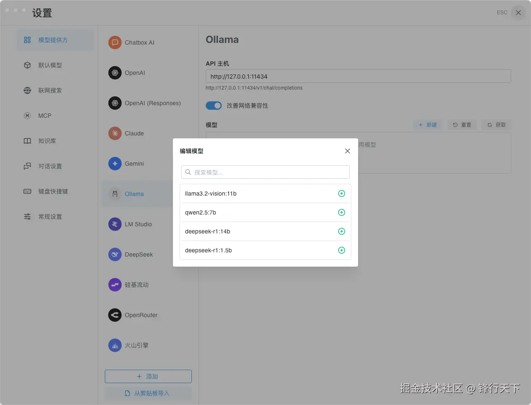The image size is (531, 405).
Task: Click the MCP sidebar icon
Action: point(27,116)
